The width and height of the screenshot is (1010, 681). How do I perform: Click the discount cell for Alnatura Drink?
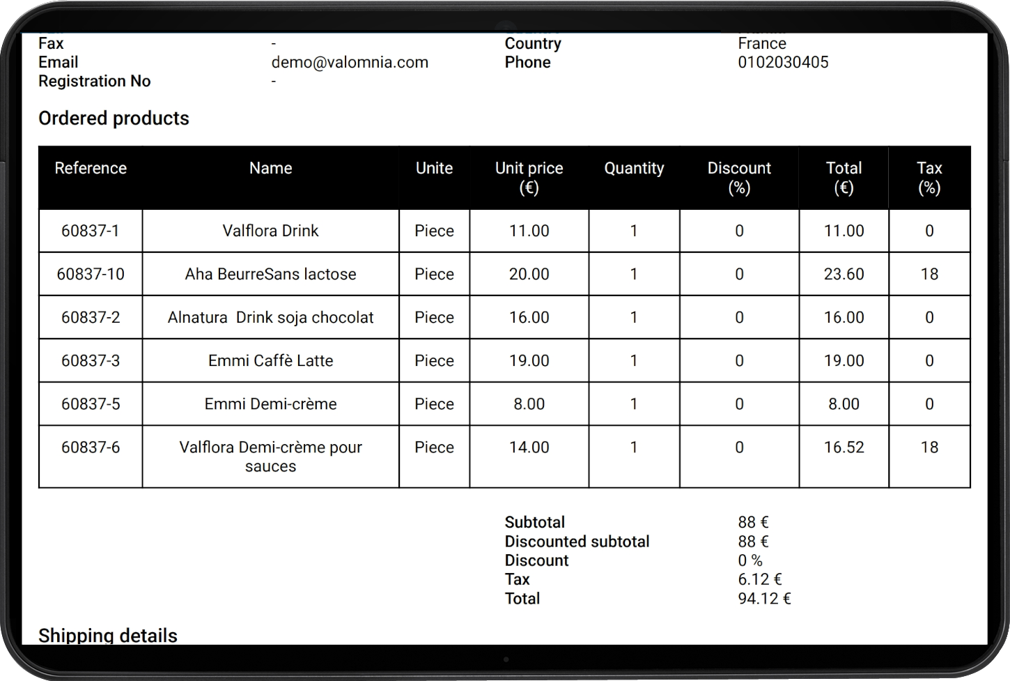pos(739,317)
